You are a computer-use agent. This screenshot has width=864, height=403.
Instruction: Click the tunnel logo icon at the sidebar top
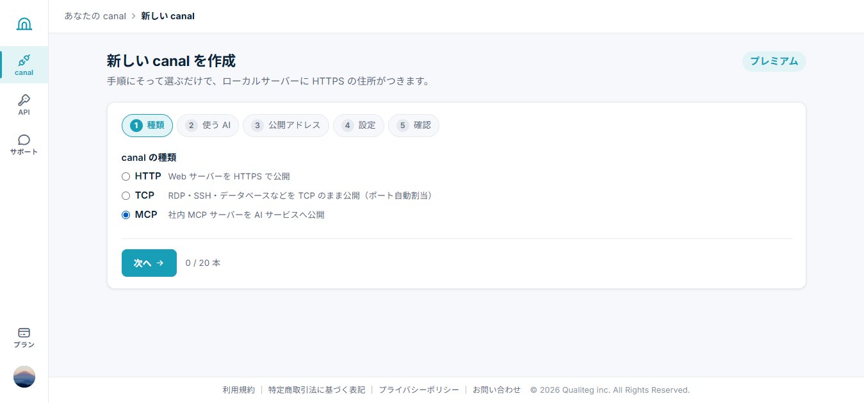(x=24, y=24)
